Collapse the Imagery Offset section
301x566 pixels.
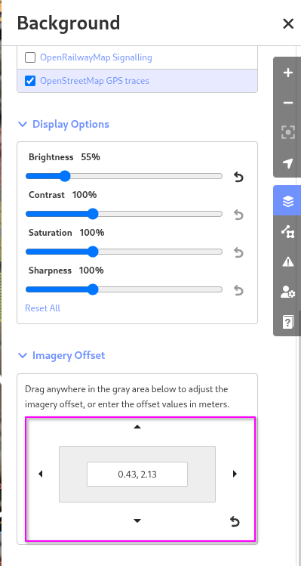[x=61, y=356]
